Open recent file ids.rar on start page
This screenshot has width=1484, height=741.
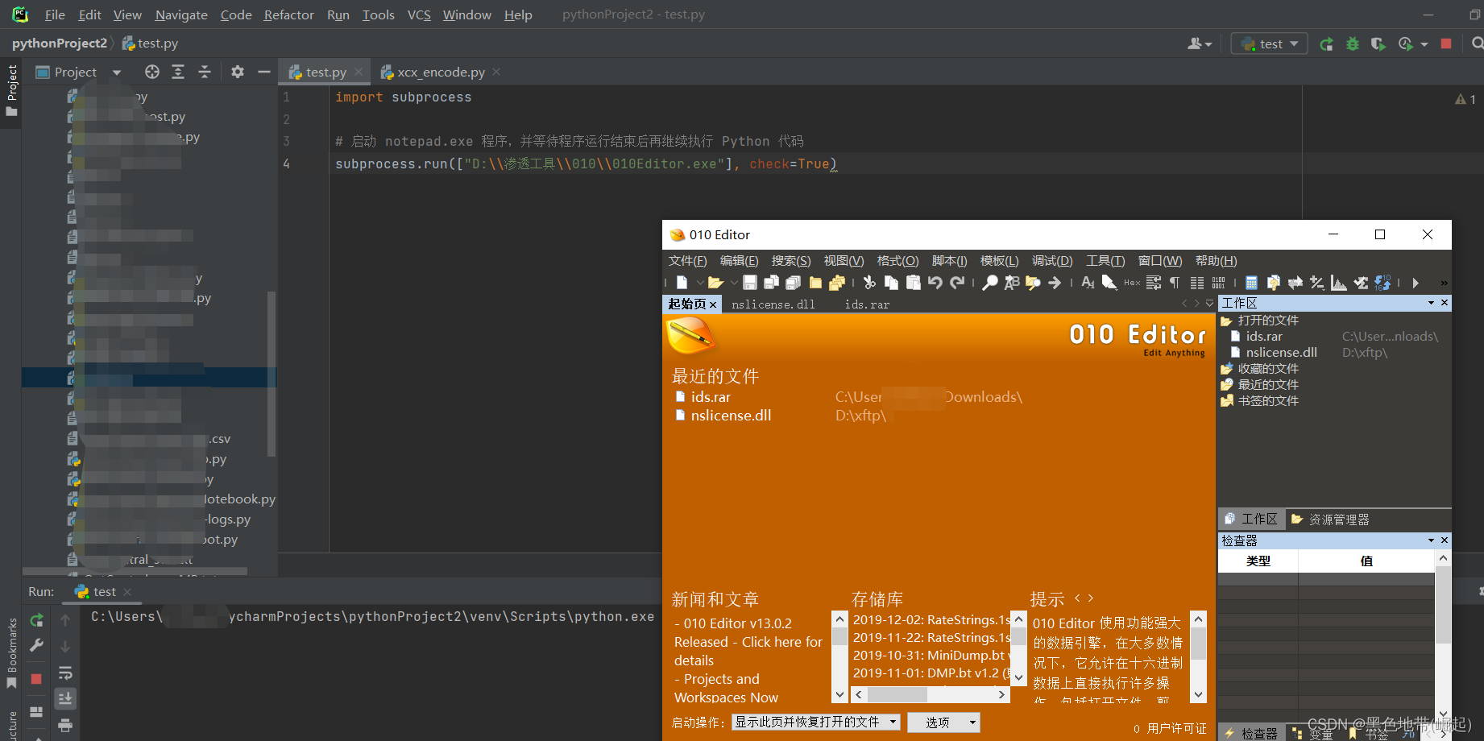tap(711, 397)
